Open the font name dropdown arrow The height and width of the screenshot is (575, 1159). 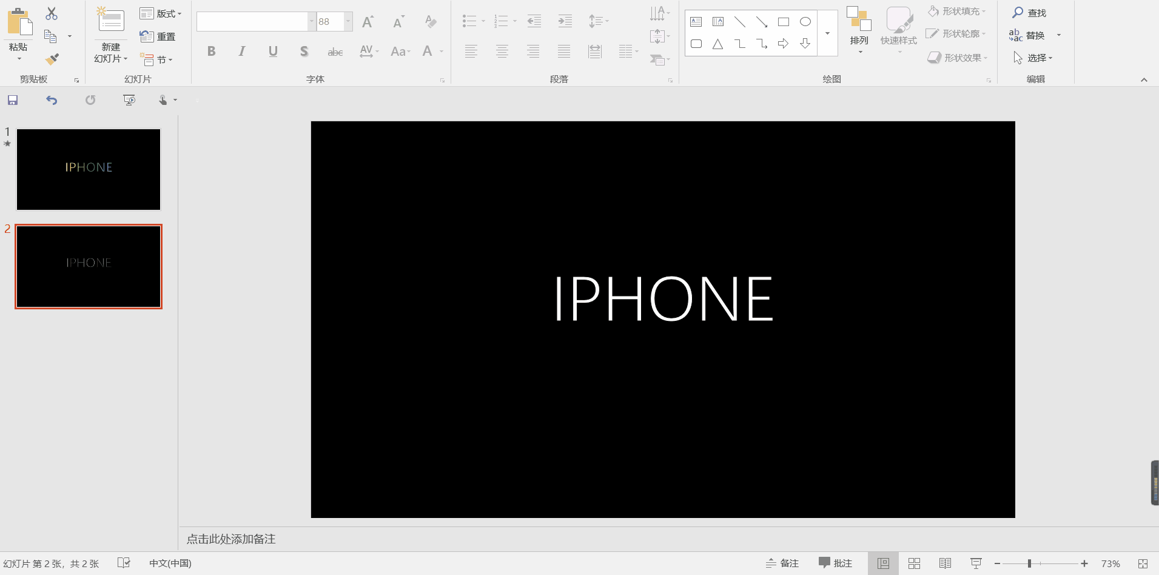coord(312,22)
